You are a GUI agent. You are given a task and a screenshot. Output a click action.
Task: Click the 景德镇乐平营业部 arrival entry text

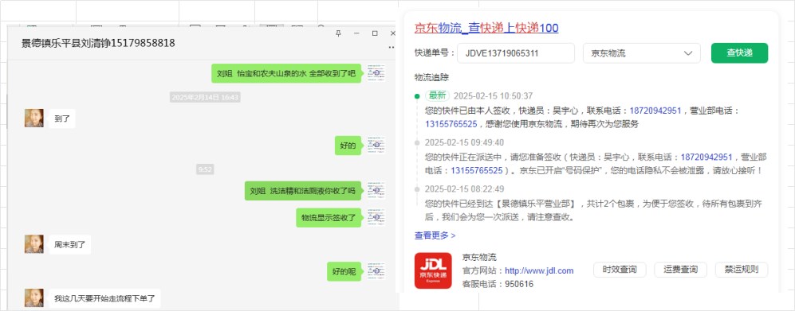pyautogui.click(x=593, y=211)
